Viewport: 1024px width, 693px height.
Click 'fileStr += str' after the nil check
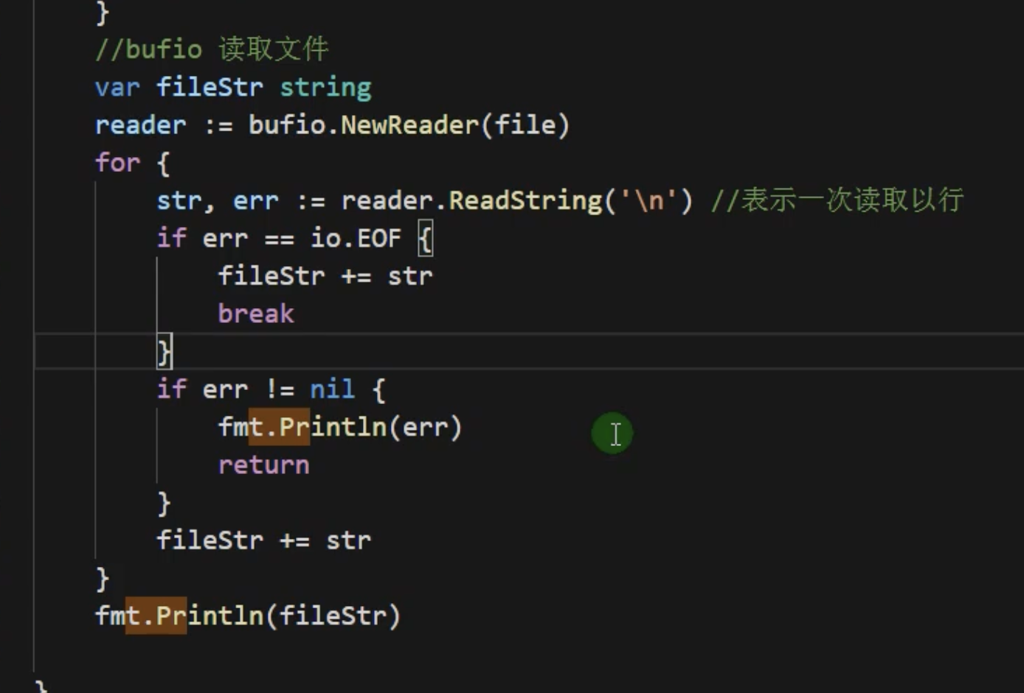coord(263,540)
